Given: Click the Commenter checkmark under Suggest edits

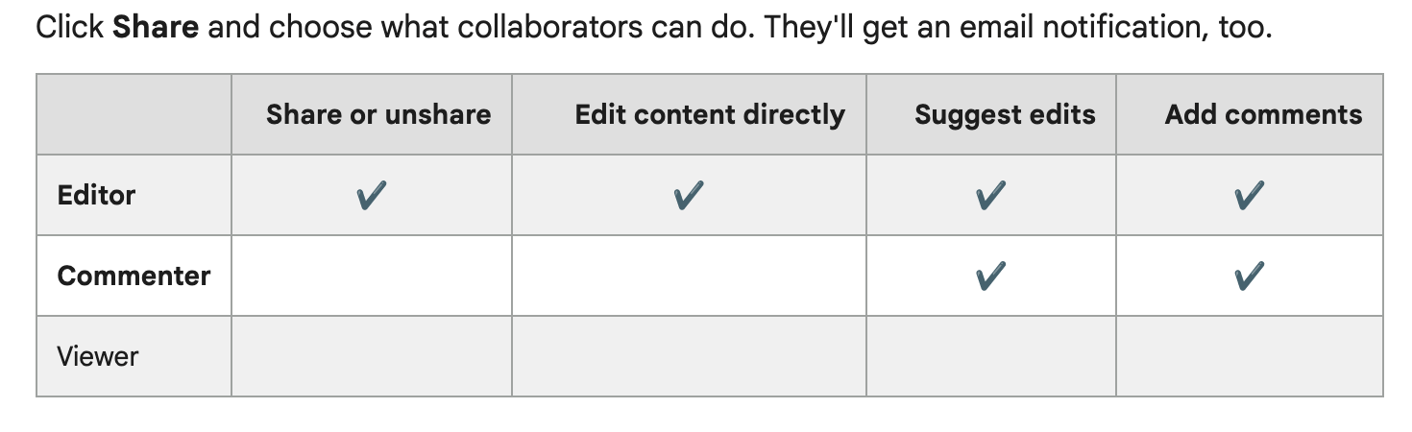Looking at the screenshot, I should coord(990,277).
